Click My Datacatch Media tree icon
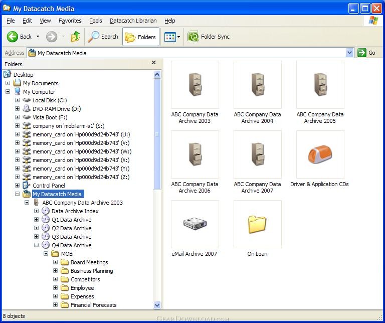 pyautogui.click(x=27, y=194)
